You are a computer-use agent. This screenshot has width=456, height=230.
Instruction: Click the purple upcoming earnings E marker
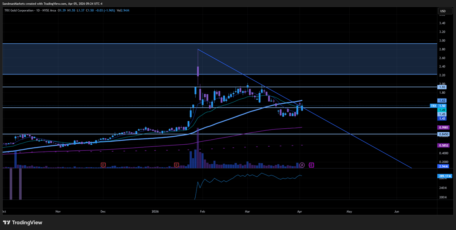[x=311, y=165]
